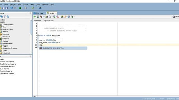Screen dimensions: 179x100
Task: Click the green Back navigation icon
Action: [20, 8]
